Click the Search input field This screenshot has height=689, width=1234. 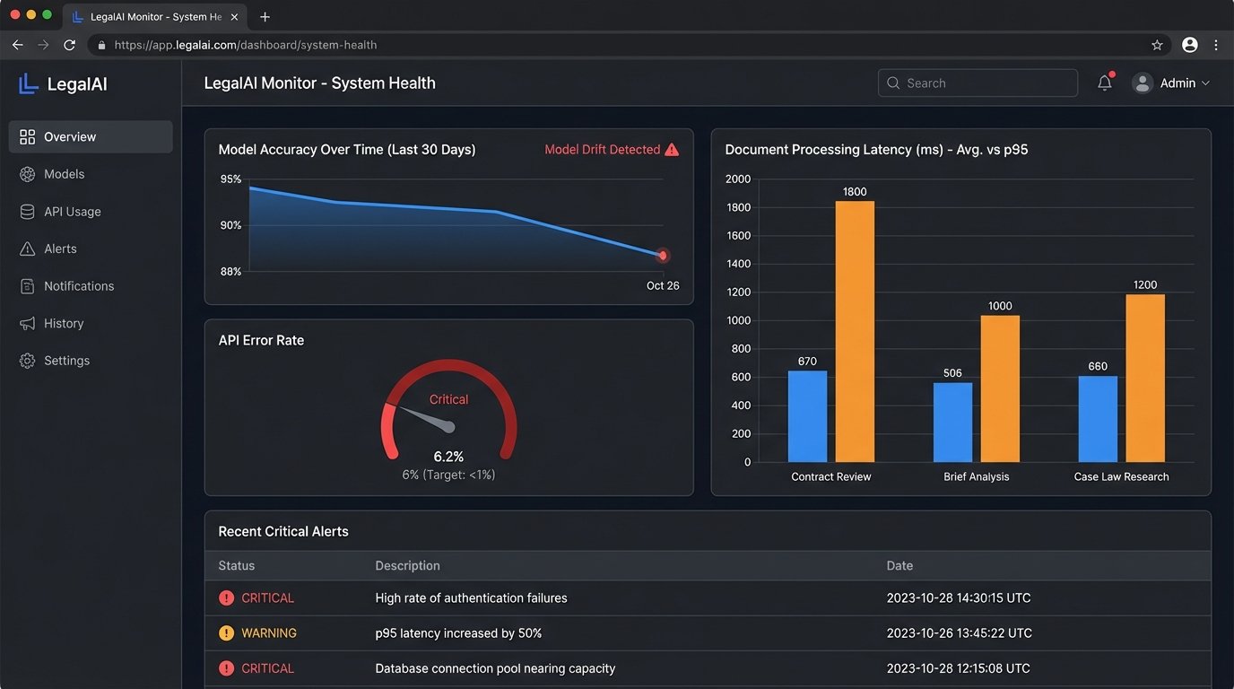coord(978,83)
